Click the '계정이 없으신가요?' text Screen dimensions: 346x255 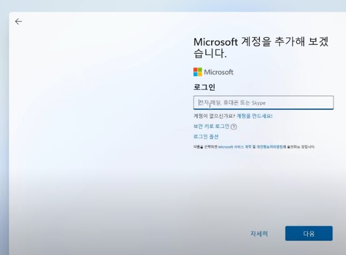pyautogui.click(x=214, y=116)
